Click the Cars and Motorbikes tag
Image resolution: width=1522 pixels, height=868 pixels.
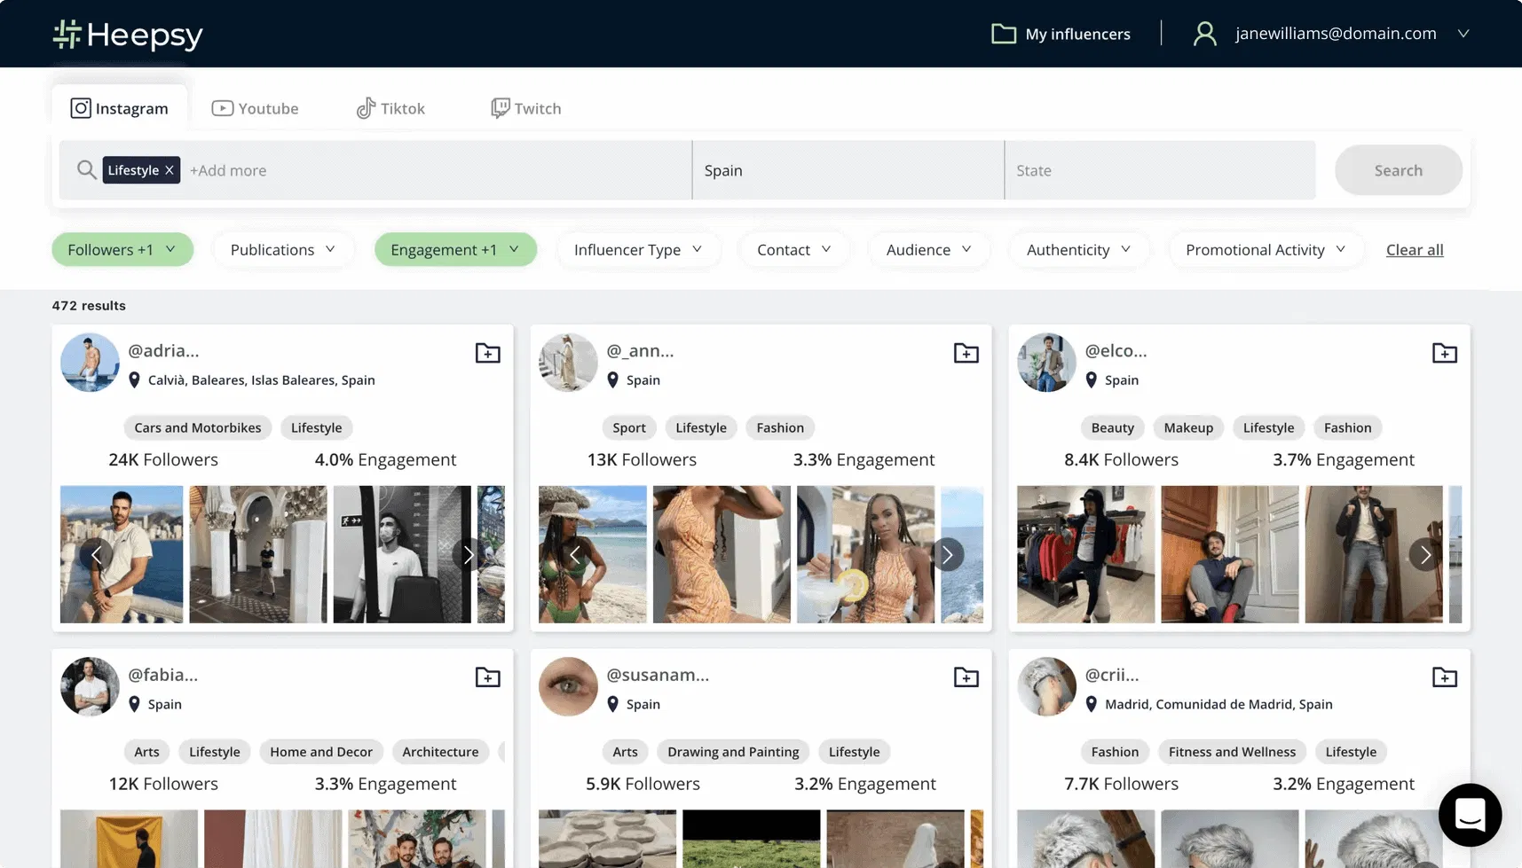198,427
